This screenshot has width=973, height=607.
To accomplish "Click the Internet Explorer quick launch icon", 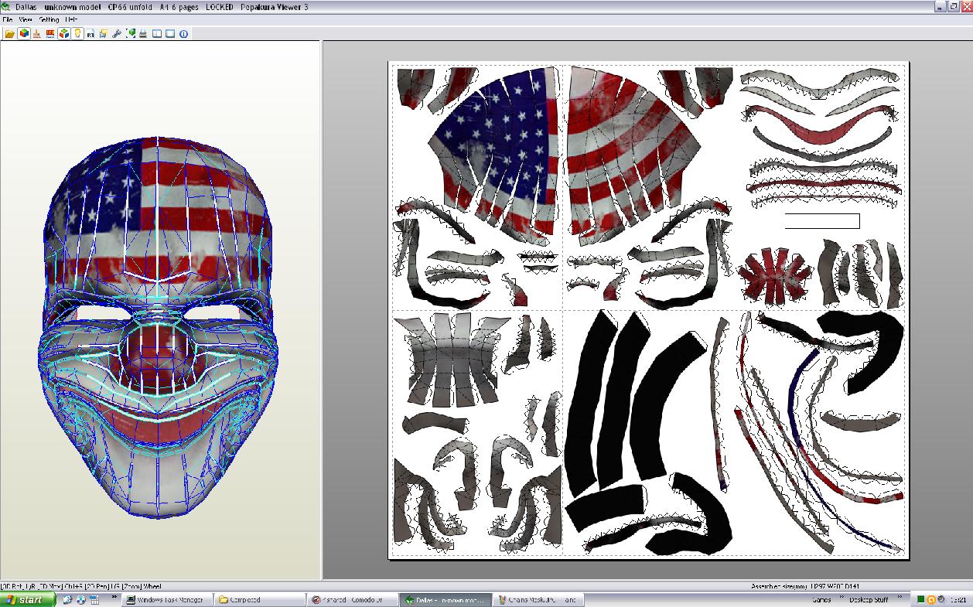I will pyautogui.click(x=68, y=599).
